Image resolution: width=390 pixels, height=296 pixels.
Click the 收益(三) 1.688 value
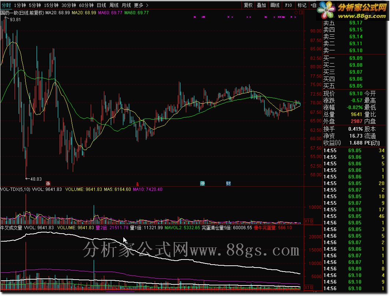point(356,143)
